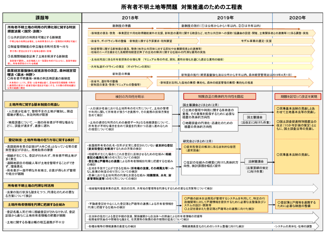Click the 2019年 column header
Image resolution: width=326 pixels, height=233 pixels.
coord(226,18)
